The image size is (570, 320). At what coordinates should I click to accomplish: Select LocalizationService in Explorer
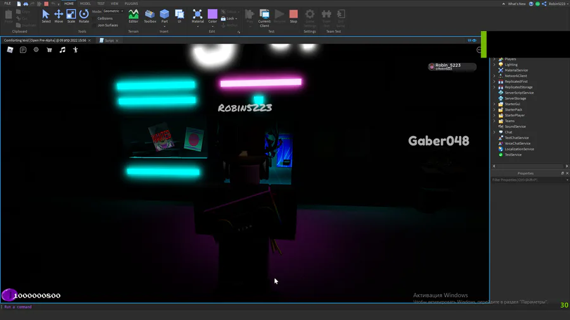[x=519, y=149]
